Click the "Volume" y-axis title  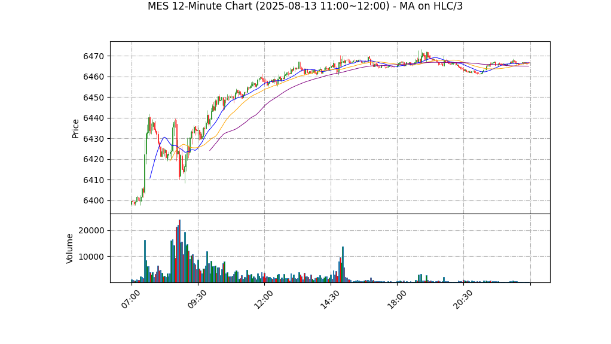coord(69,248)
